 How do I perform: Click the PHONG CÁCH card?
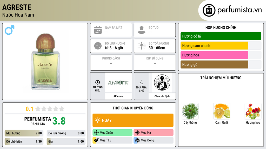[111, 63]
